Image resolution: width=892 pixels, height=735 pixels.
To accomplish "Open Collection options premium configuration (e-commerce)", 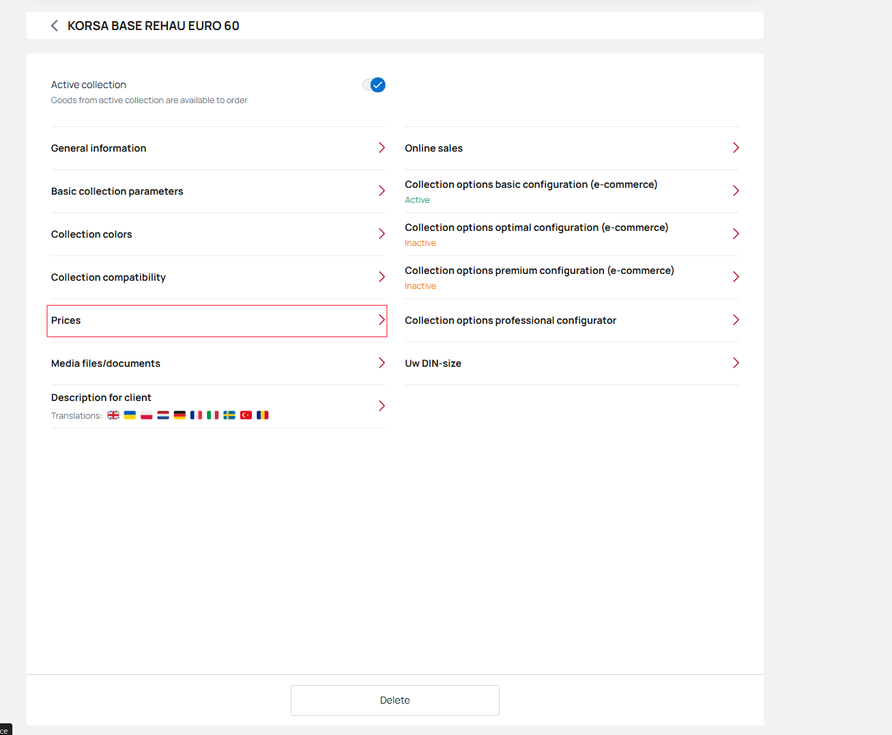I will pos(572,277).
